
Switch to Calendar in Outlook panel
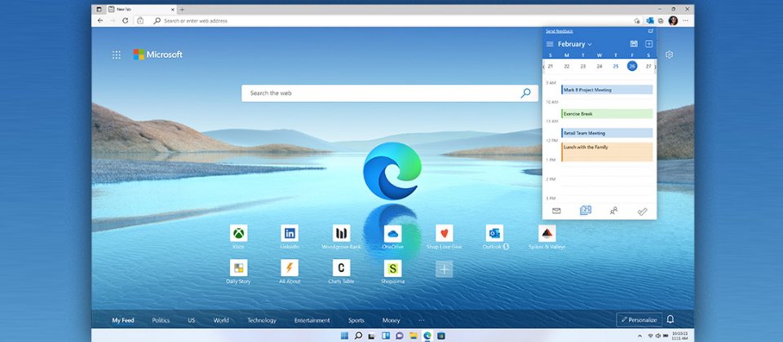pyautogui.click(x=586, y=210)
